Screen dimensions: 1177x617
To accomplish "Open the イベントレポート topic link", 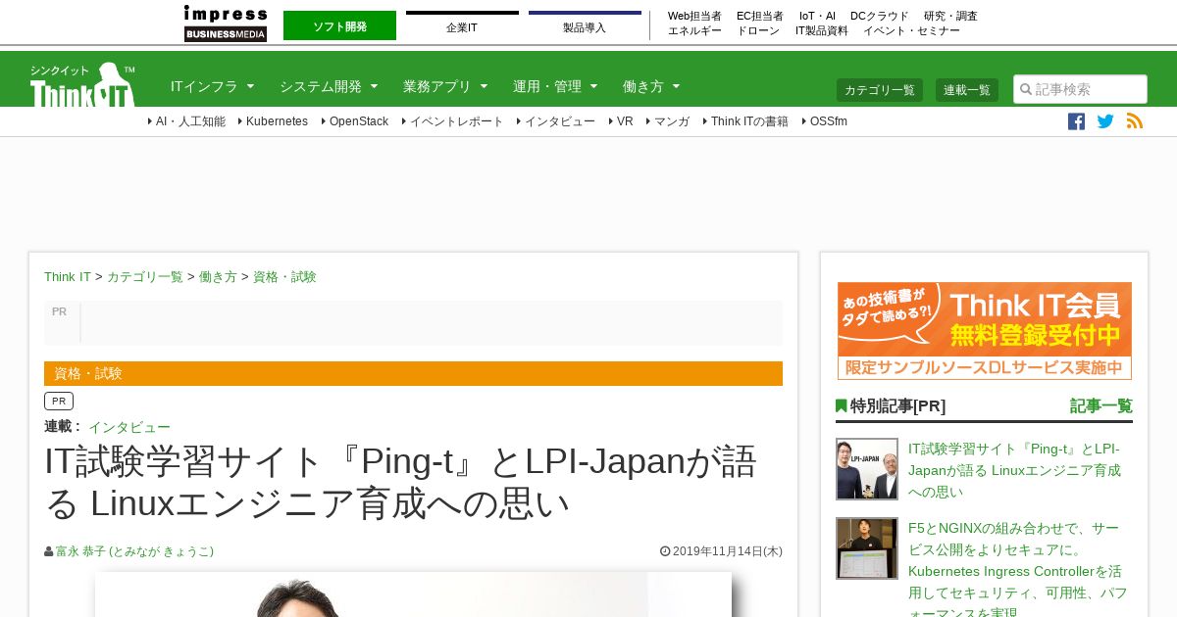I will pos(456,121).
